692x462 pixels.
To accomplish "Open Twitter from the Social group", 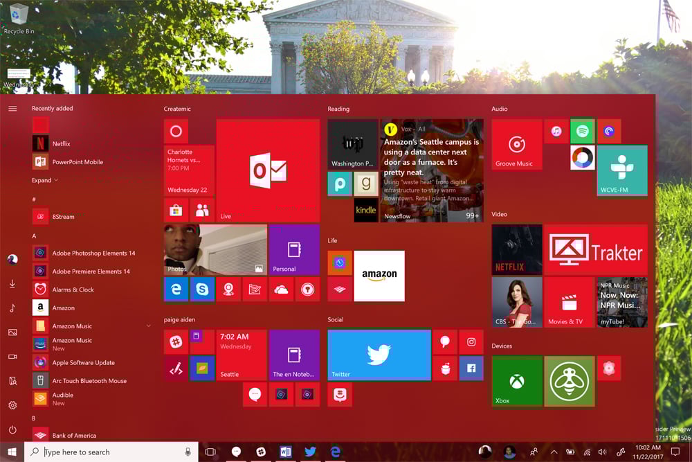I will (x=379, y=354).
